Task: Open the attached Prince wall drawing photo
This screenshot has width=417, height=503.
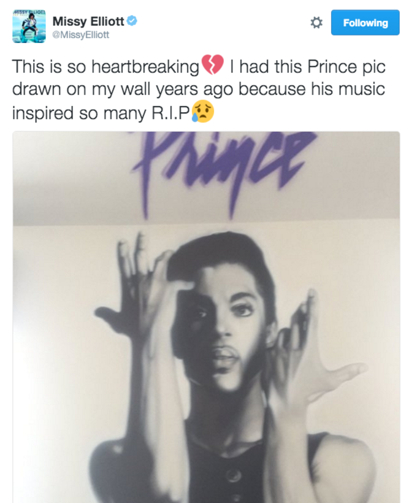Action: click(206, 317)
